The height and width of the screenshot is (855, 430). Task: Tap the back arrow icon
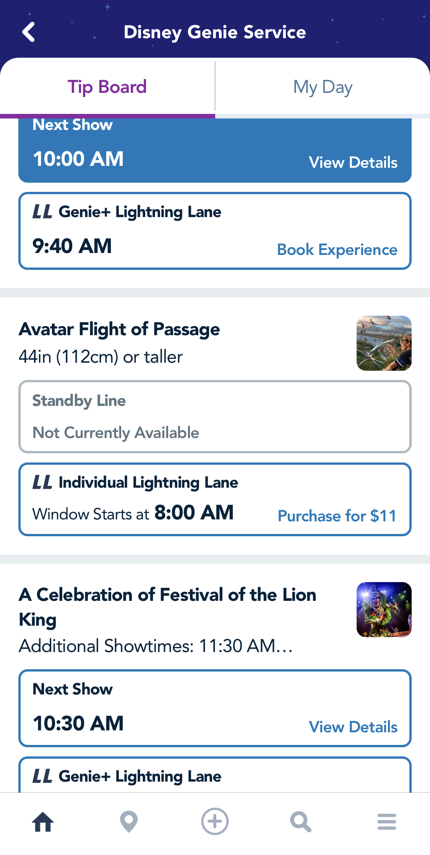[29, 32]
